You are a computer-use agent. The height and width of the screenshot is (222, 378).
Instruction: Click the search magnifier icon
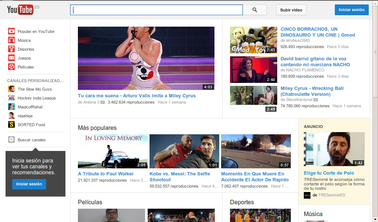click(x=254, y=10)
